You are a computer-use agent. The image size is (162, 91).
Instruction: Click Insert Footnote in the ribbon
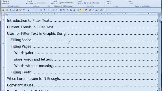(x=30, y=2)
